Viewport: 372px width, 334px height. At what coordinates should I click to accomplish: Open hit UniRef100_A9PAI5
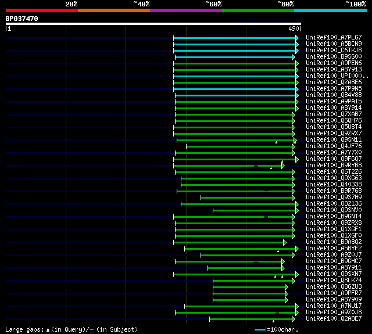(334, 102)
